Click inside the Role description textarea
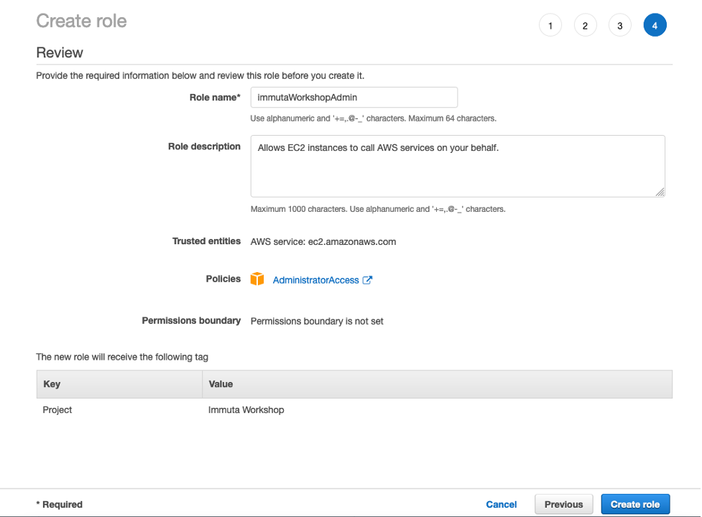This screenshot has height=517, width=702. [458, 166]
